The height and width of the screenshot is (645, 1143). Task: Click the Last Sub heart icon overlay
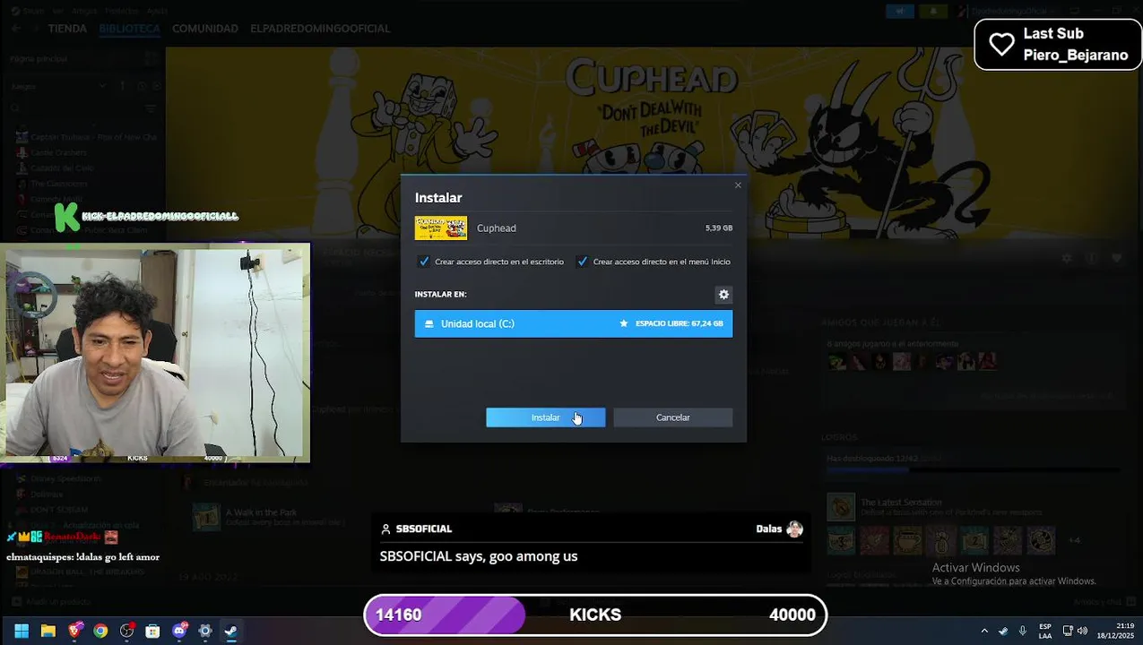coord(1001,44)
